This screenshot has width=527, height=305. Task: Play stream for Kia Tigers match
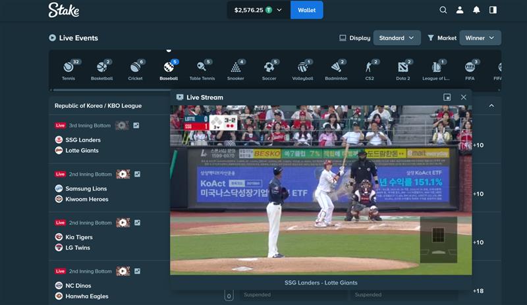pyautogui.click(x=123, y=223)
